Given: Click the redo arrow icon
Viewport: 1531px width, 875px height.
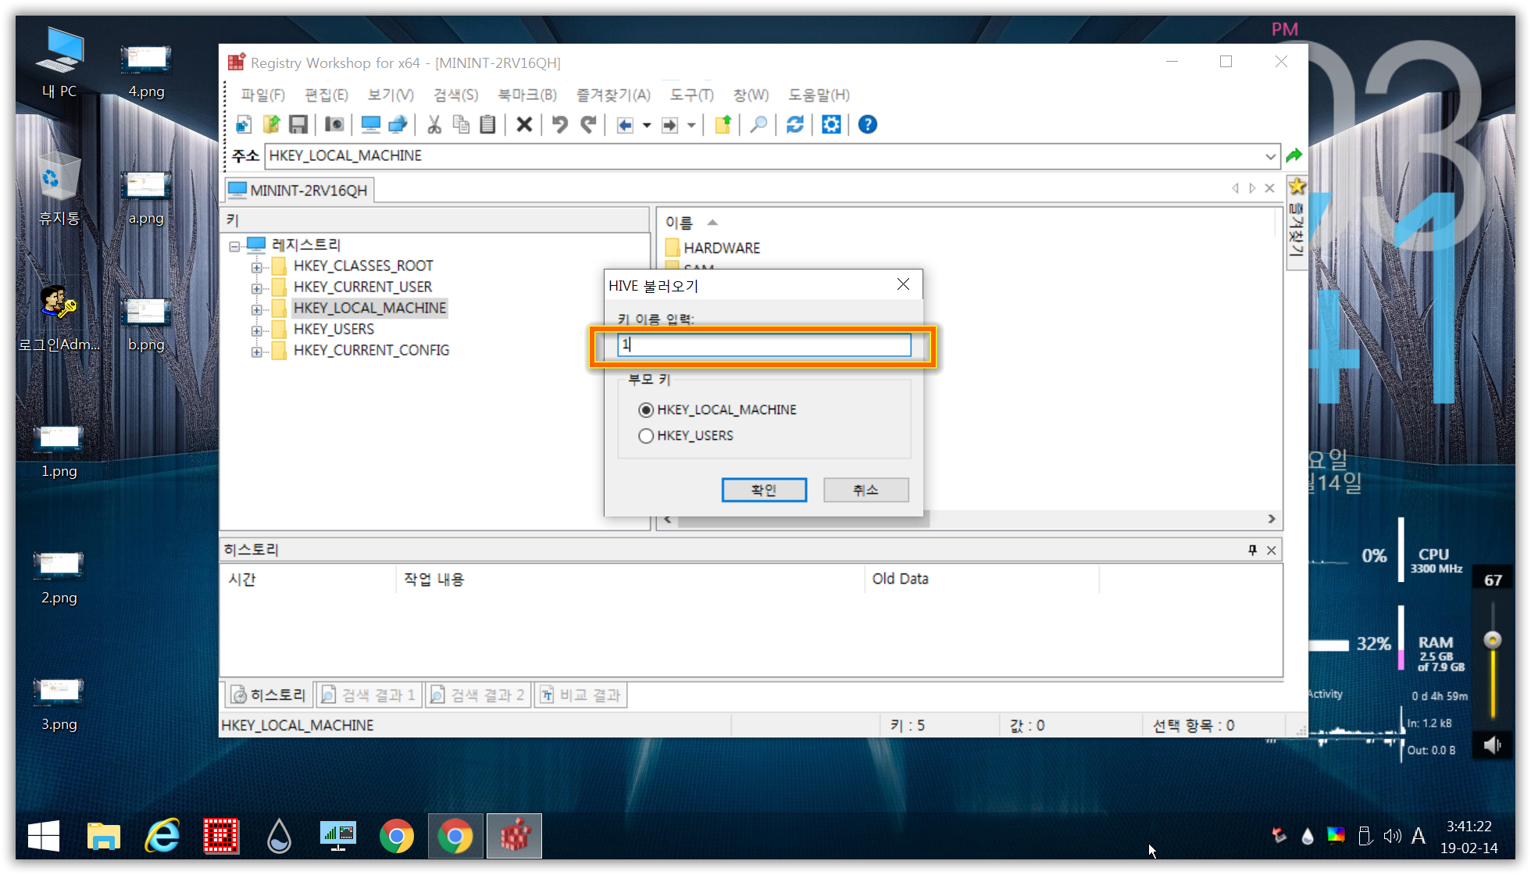Looking at the screenshot, I should (x=588, y=125).
